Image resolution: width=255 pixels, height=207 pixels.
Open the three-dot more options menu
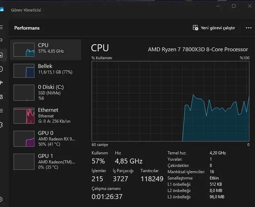tap(248, 28)
